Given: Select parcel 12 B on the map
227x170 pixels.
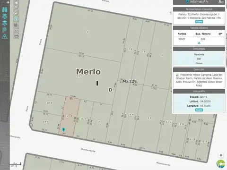Looking at the screenshot, I should pyautogui.click(x=181, y=124).
